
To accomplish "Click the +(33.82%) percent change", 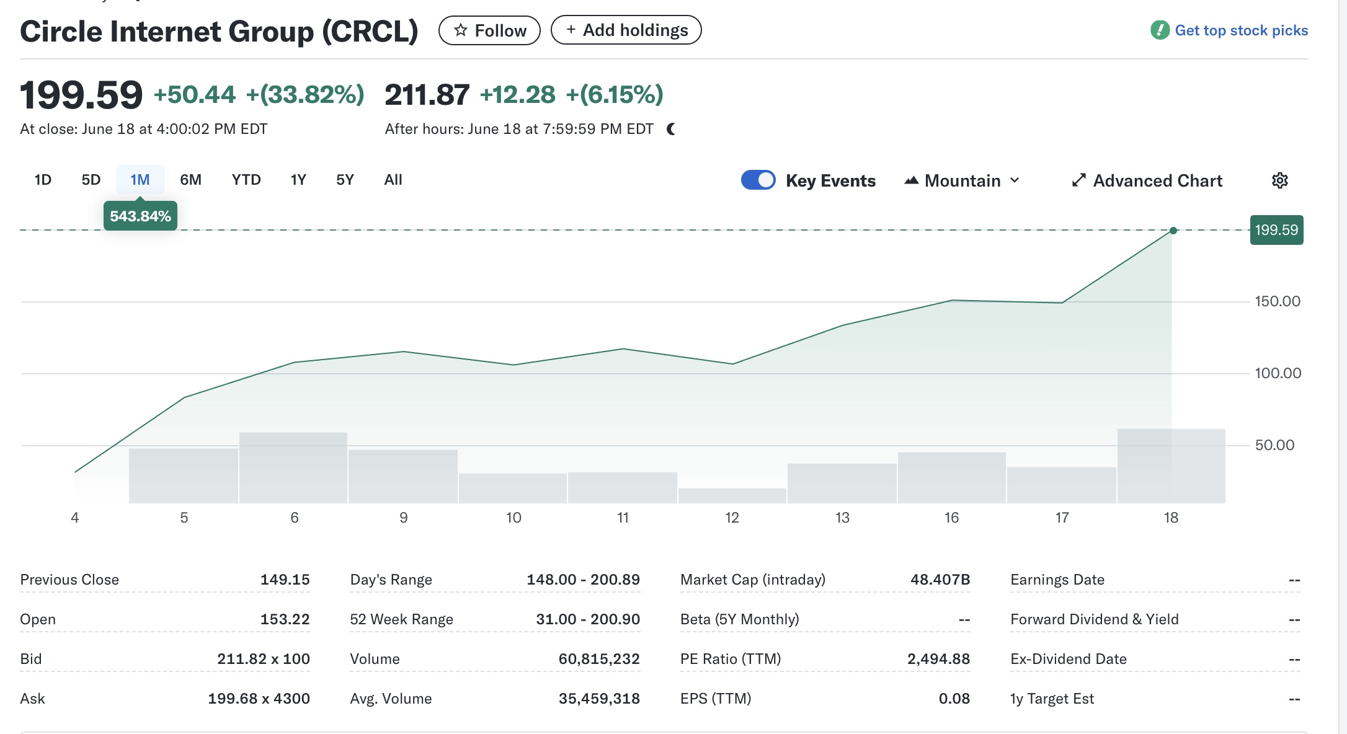I will point(305,95).
